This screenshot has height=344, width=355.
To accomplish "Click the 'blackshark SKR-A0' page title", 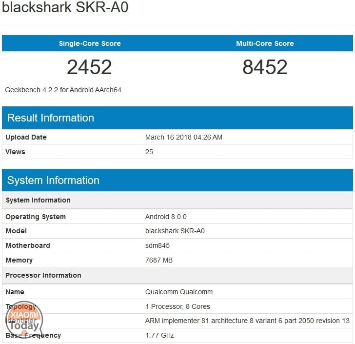I will pos(65,7).
